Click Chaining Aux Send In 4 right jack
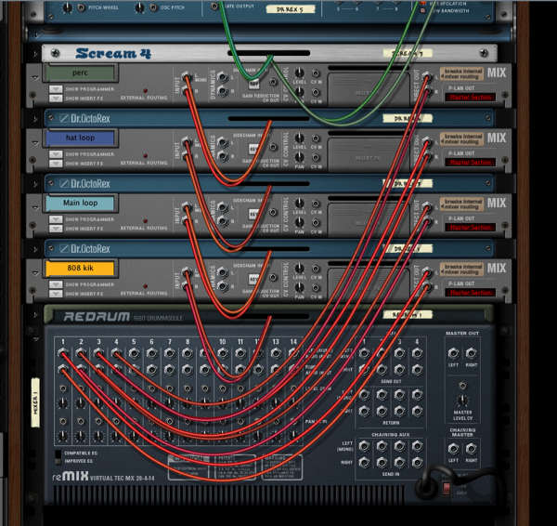The image size is (557, 526). 417,462
